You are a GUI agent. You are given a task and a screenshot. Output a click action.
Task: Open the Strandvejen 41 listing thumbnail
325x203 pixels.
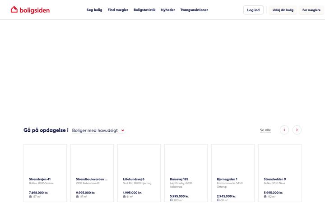(x=45, y=160)
